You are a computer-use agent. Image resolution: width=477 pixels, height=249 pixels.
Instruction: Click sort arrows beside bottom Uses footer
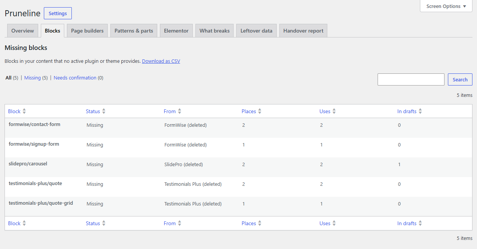pyautogui.click(x=334, y=223)
